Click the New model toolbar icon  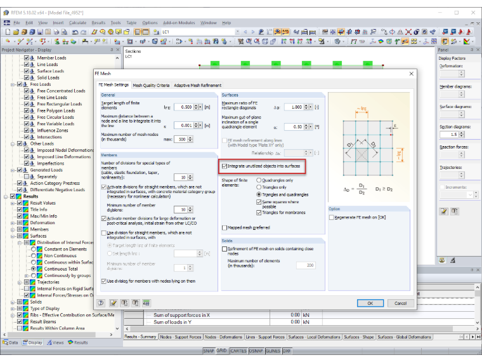tap(8, 32)
